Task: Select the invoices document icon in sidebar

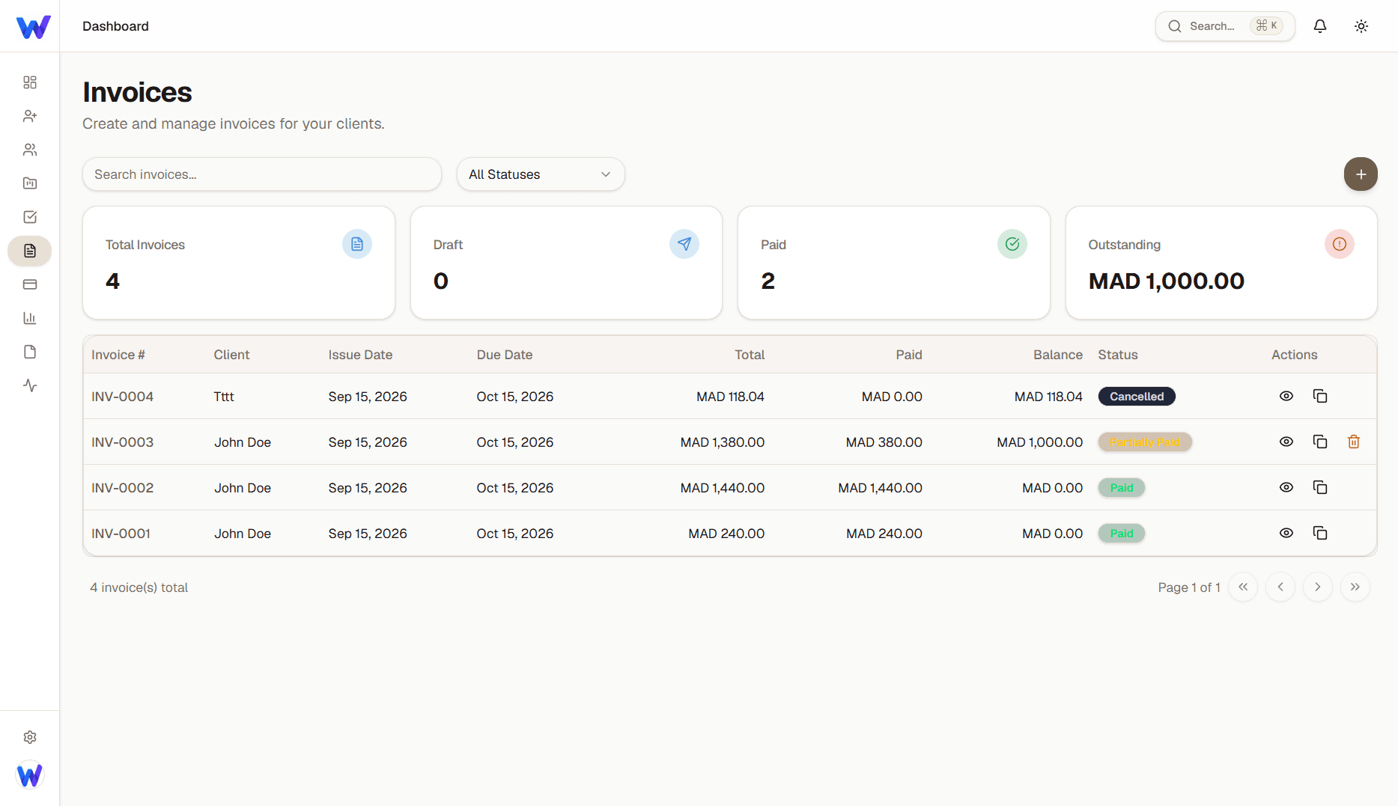Action: [x=30, y=251]
